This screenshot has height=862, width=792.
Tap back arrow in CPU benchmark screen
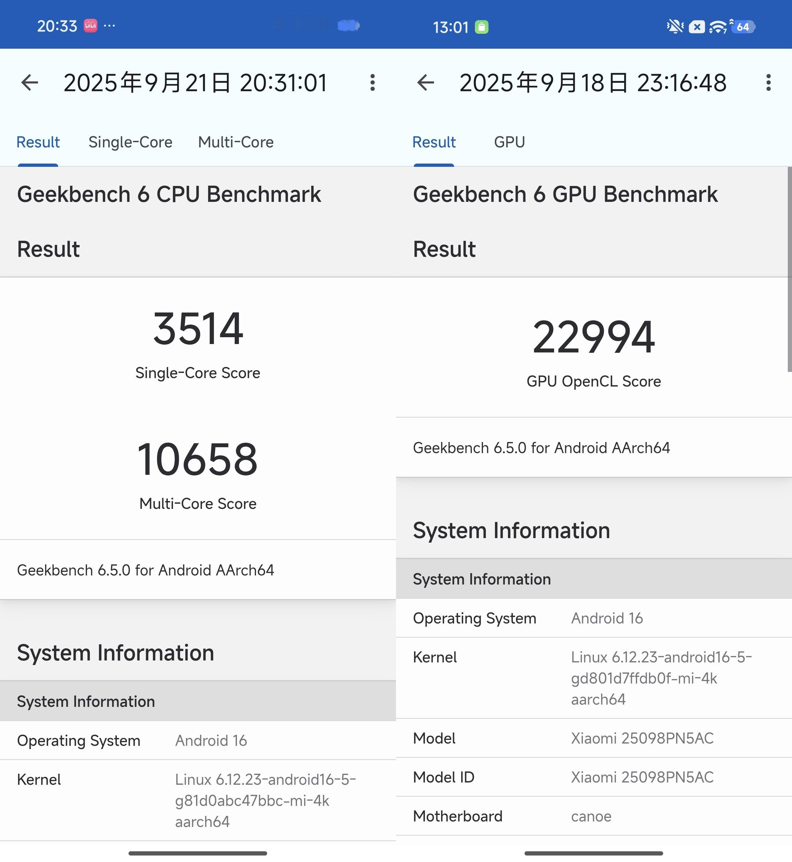30,82
